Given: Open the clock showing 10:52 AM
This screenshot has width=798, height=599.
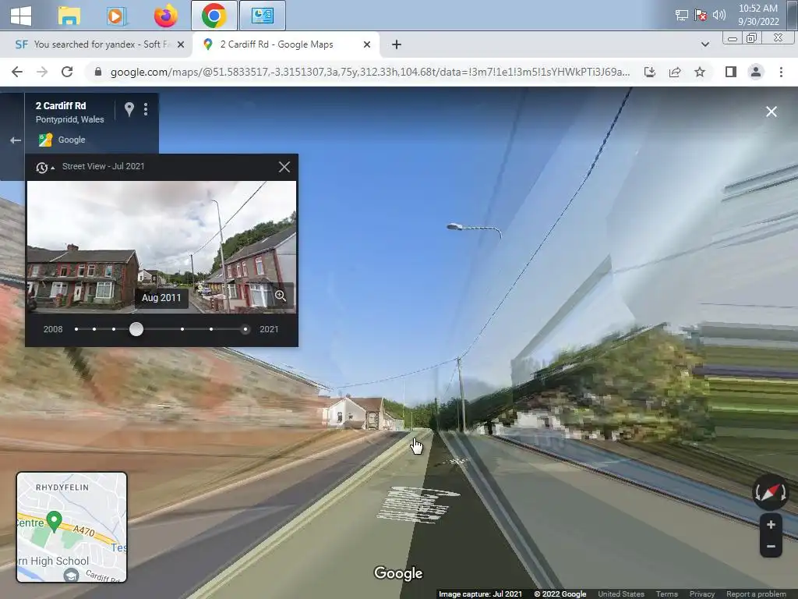Looking at the screenshot, I should pyautogui.click(x=758, y=15).
